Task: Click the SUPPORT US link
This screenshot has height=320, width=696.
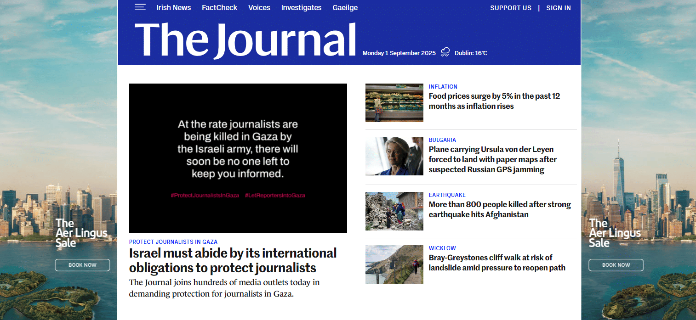Action: pos(511,8)
